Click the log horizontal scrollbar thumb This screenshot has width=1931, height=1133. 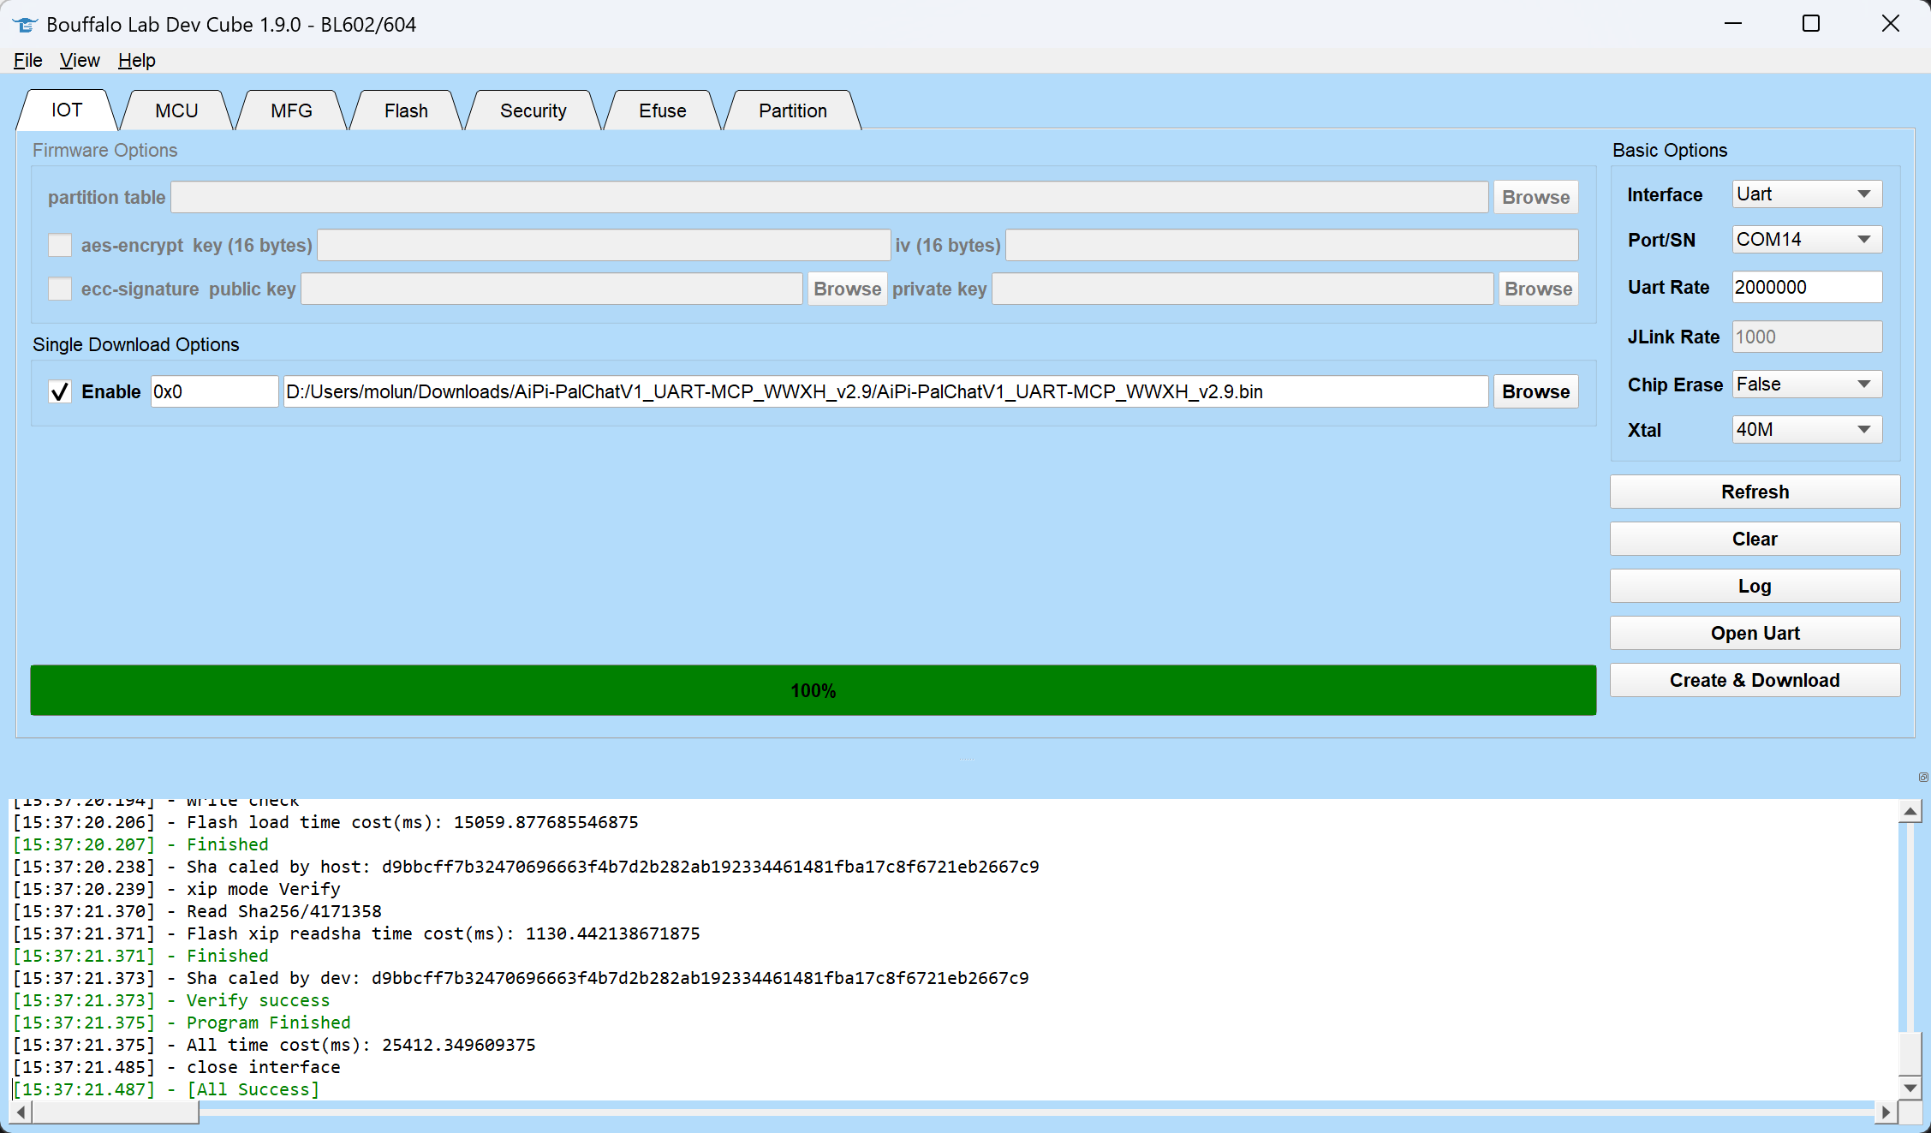coord(116,1112)
